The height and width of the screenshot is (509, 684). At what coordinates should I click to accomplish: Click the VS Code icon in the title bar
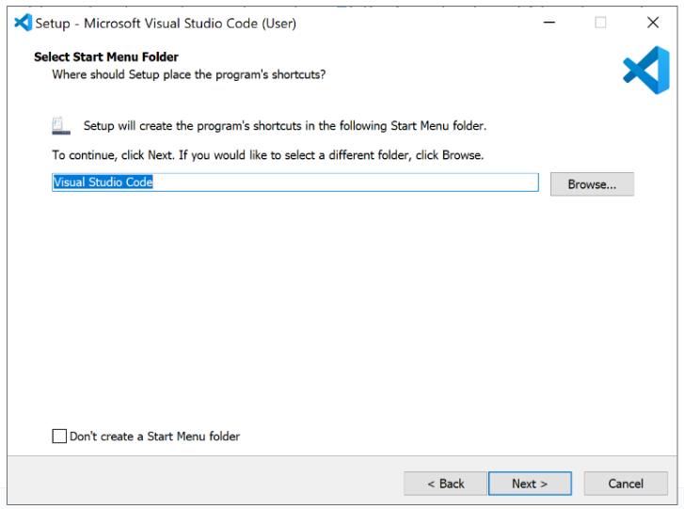[x=23, y=23]
